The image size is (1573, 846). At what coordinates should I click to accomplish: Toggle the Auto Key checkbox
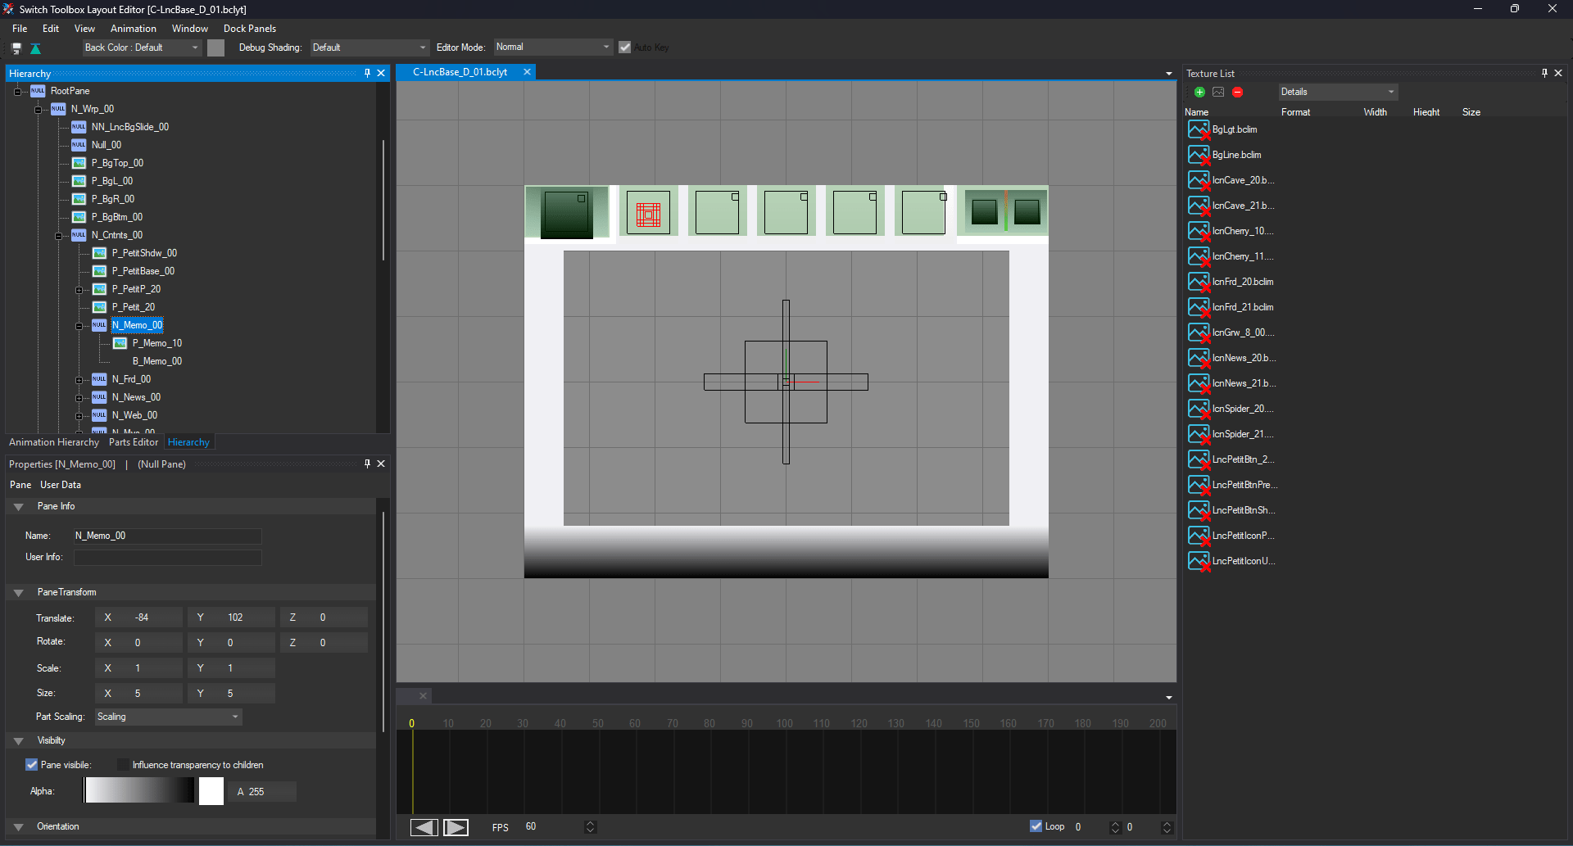tap(625, 48)
